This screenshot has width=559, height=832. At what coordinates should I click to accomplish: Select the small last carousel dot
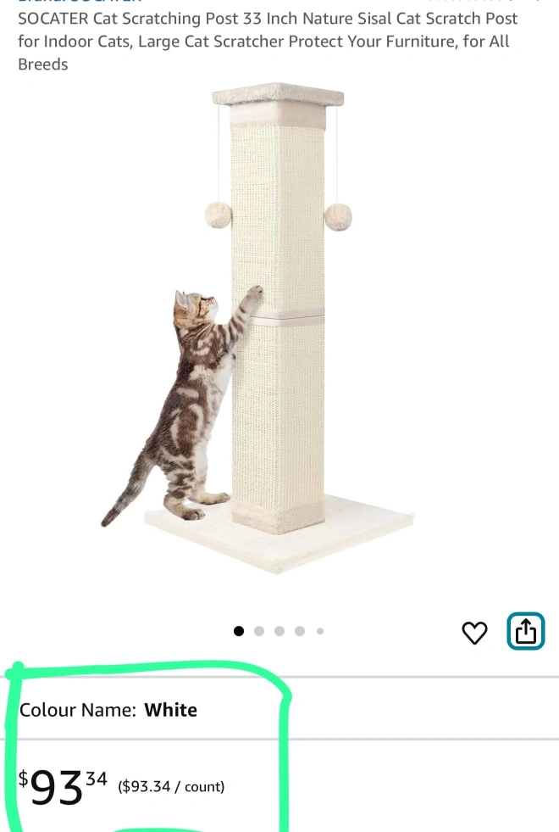[x=320, y=631]
